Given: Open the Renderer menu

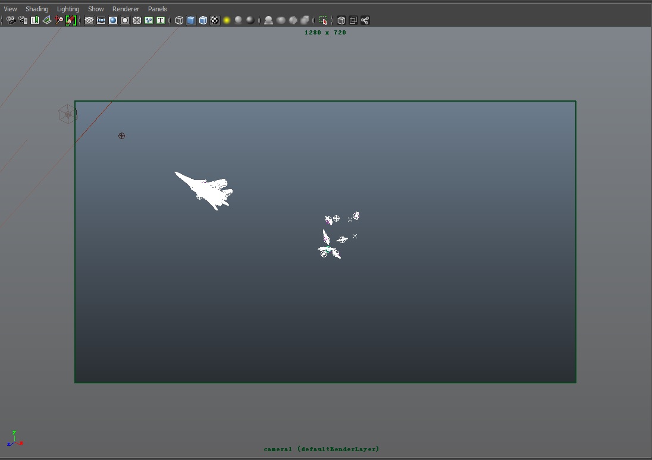Looking at the screenshot, I should pos(126,8).
